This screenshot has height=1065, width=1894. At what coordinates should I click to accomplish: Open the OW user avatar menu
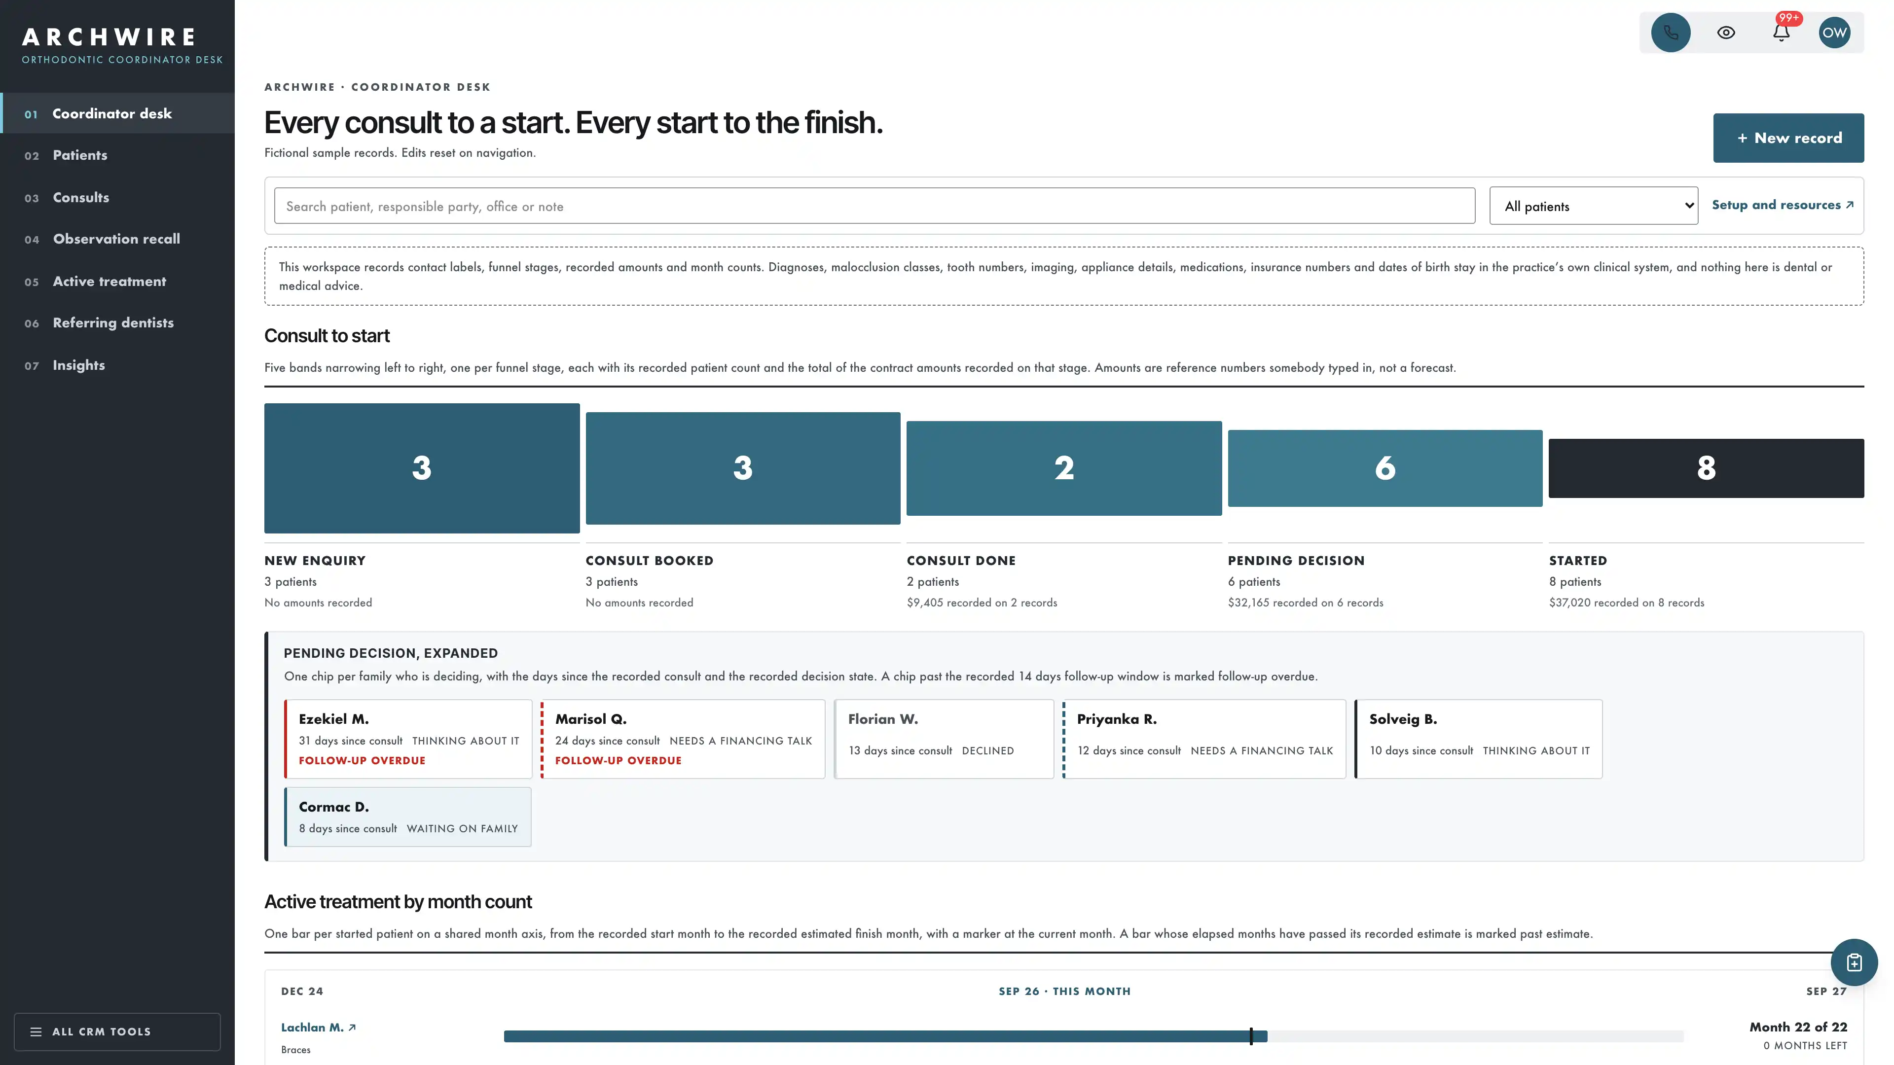click(1834, 33)
